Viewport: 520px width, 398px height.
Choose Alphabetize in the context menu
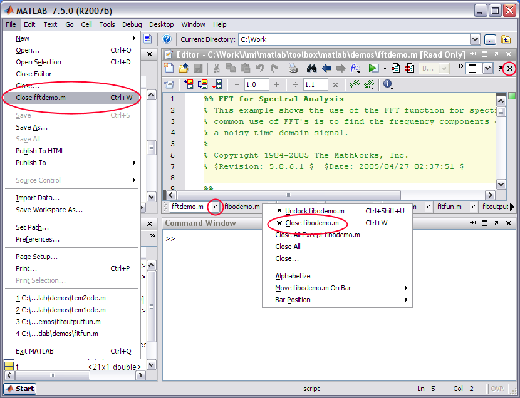pyautogui.click(x=294, y=276)
